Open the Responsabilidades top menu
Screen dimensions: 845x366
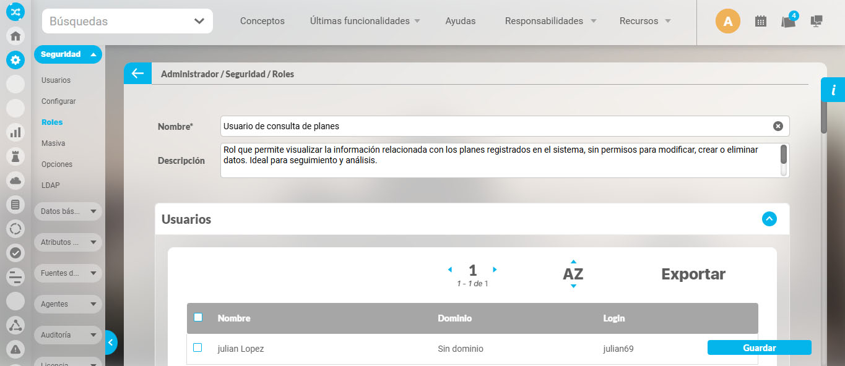550,21
